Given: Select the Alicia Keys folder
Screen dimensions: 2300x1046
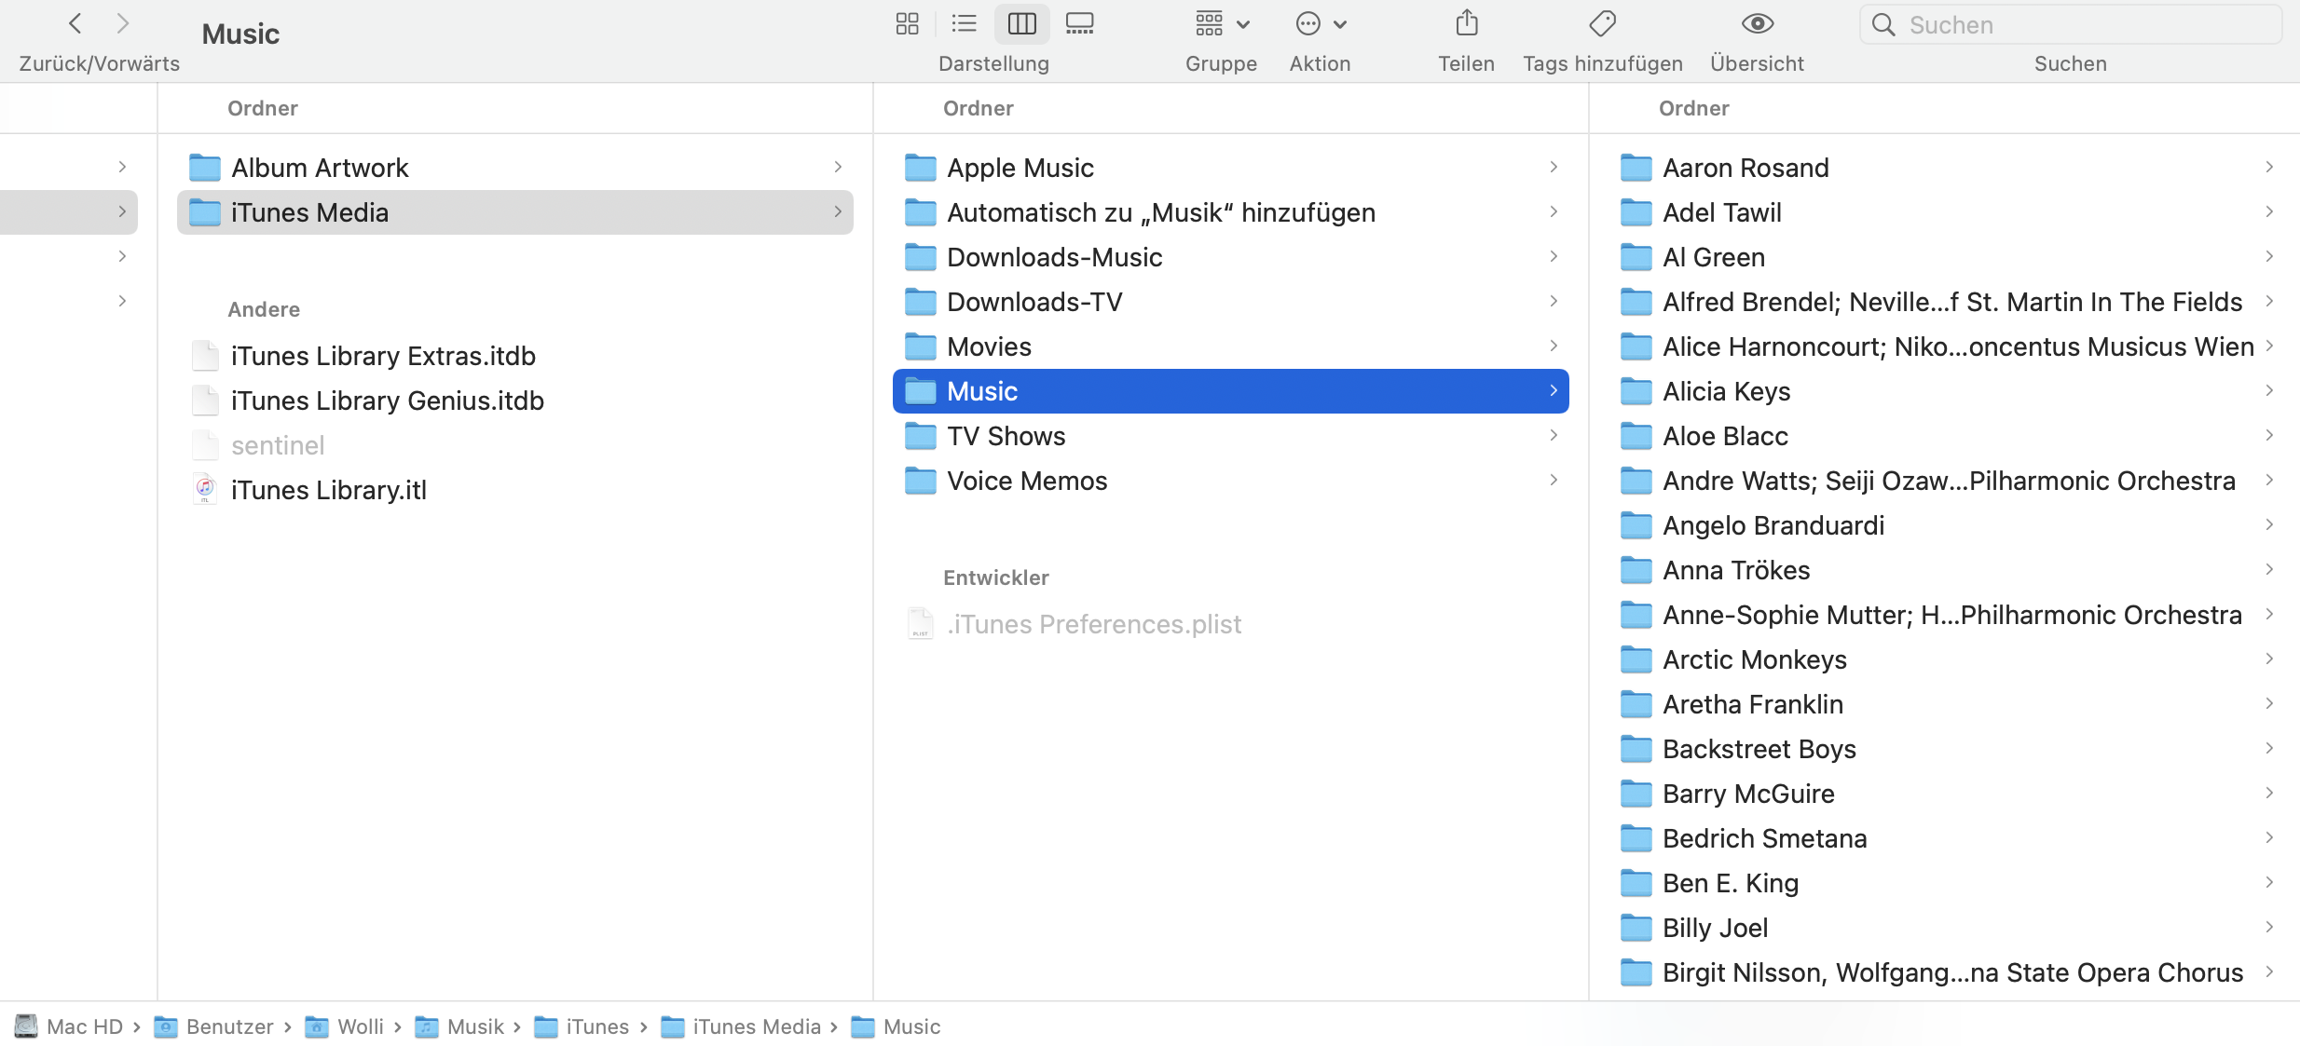Looking at the screenshot, I should (x=1726, y=391).
